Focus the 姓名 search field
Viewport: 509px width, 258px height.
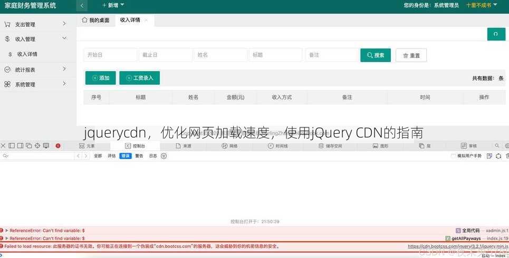pos(220,55)
